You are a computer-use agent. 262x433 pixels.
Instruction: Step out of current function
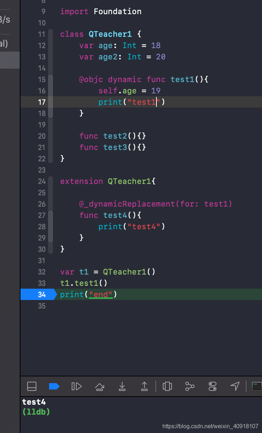[144, 386]
